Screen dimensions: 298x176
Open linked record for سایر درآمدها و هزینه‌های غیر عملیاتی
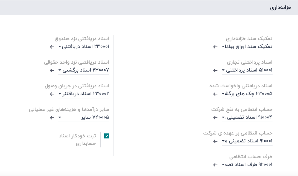click(52, 117)
